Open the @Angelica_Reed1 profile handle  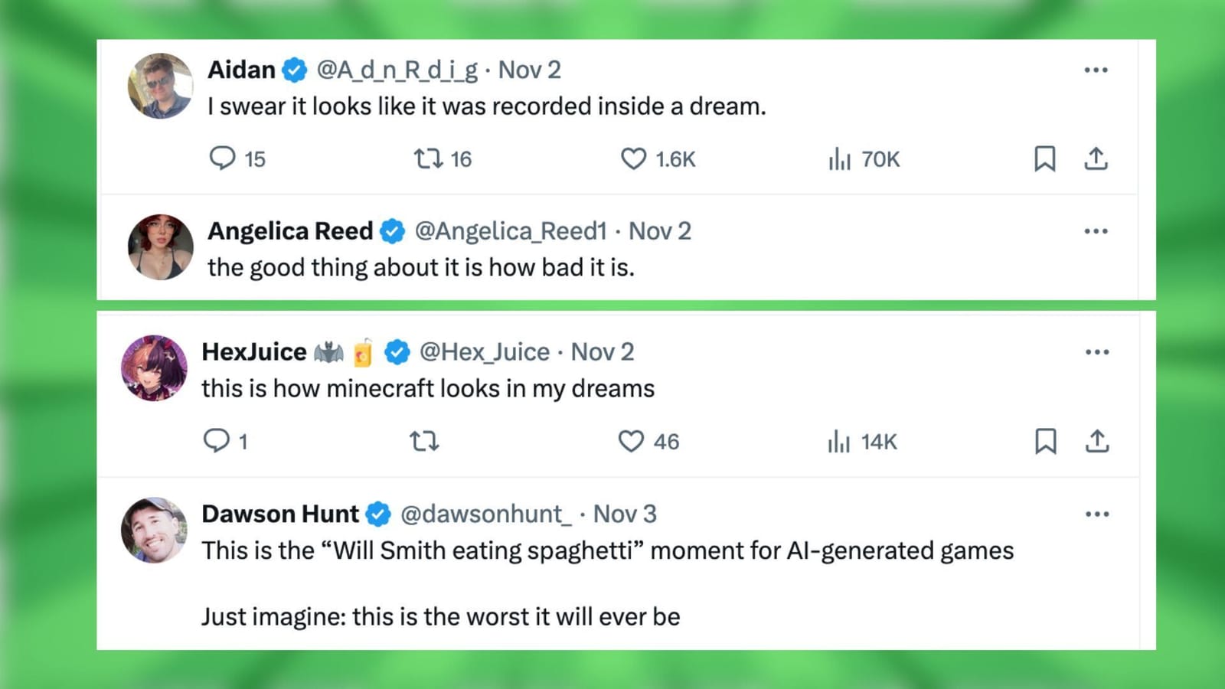tap(511, 231)
